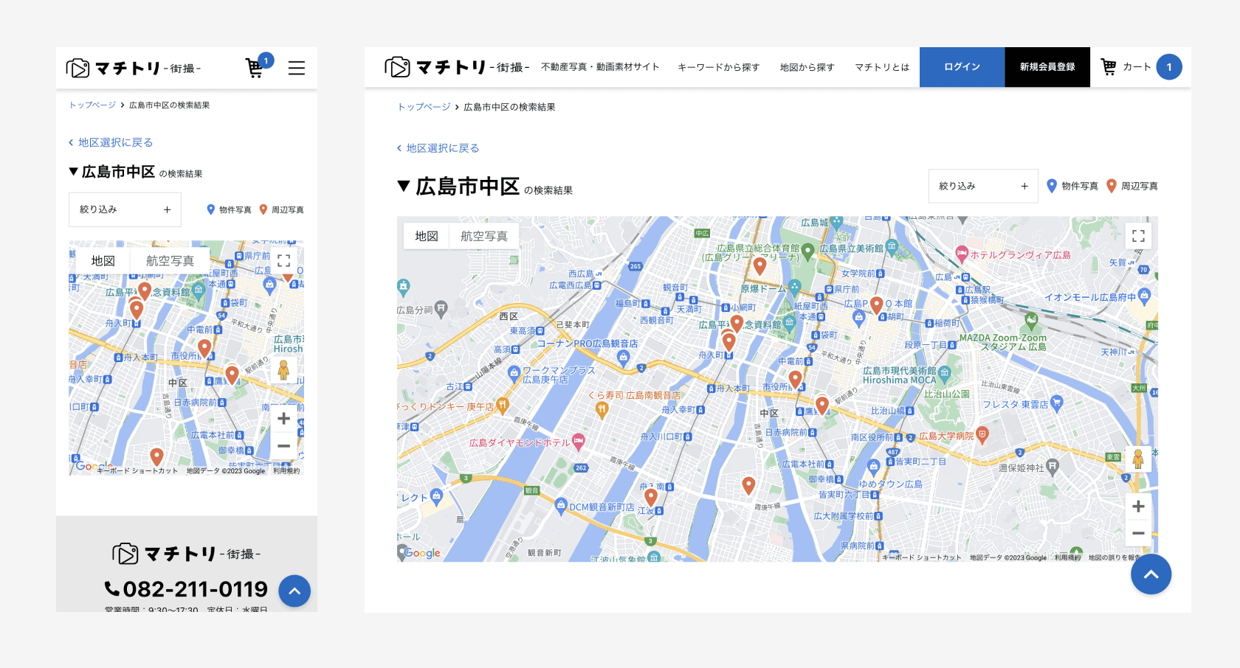
Task: Click the マチトリ logo in desktop header
Action: coord(457,67)
